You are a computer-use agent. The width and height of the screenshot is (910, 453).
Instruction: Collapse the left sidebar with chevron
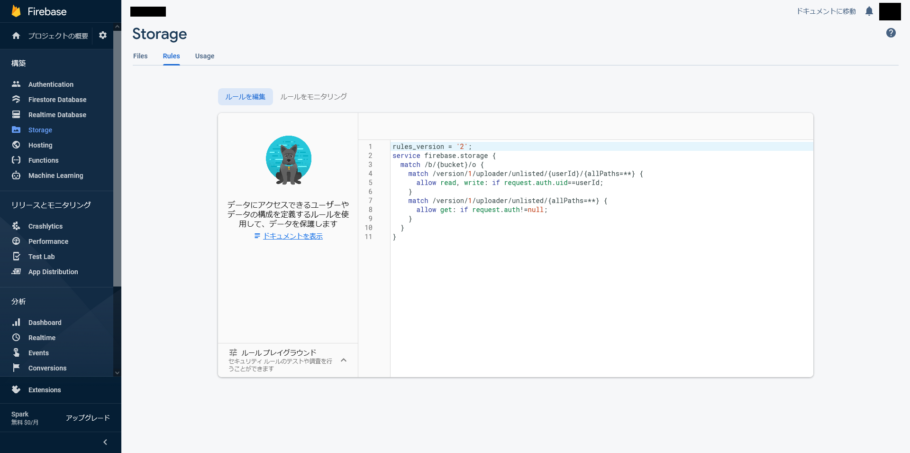tap(105, 442)
